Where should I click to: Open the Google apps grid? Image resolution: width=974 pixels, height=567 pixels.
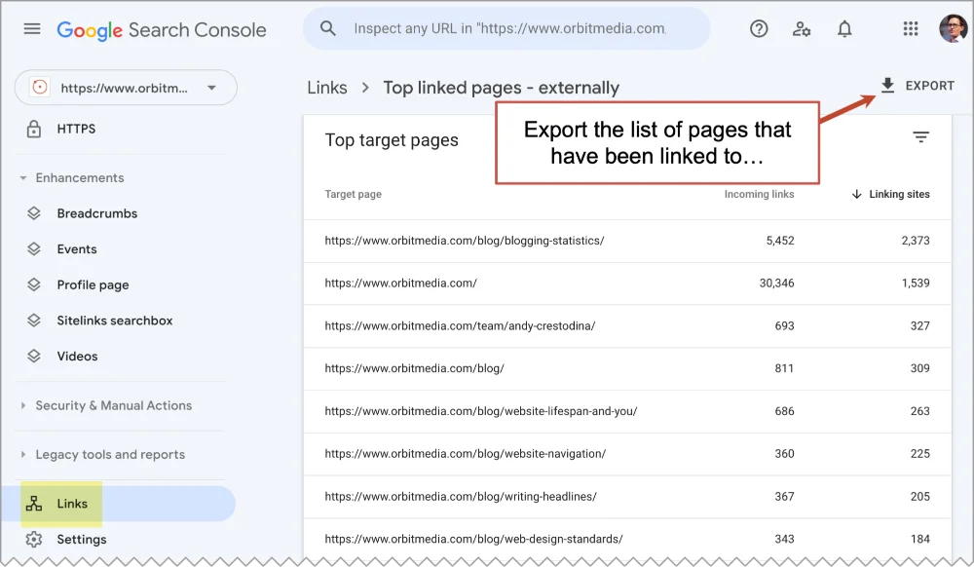[911, 28]
